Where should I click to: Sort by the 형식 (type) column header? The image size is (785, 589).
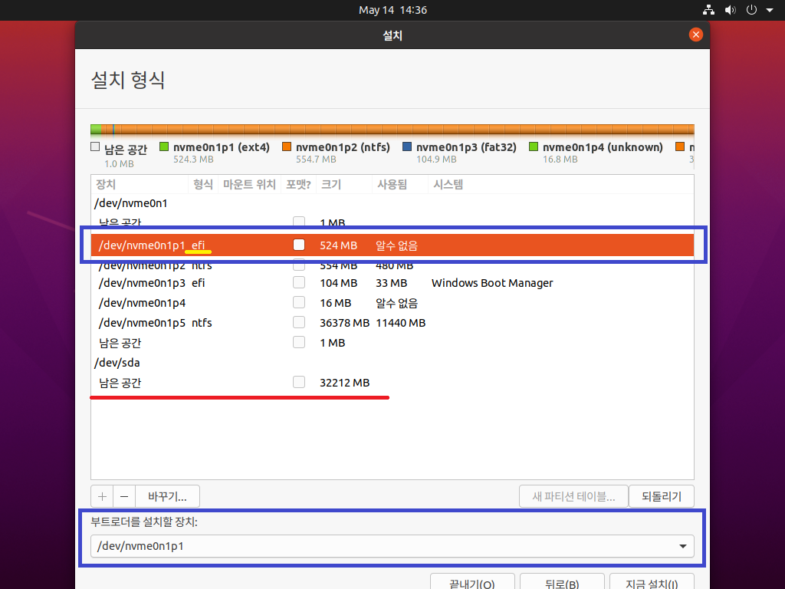coord(202,184)
